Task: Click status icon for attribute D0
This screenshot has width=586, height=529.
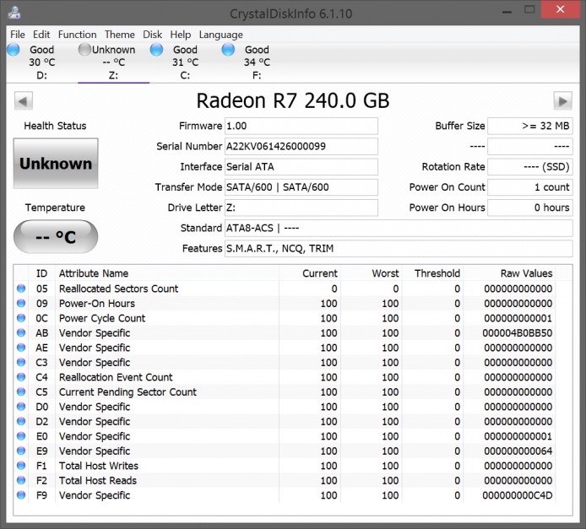Action: pos(21,407)
